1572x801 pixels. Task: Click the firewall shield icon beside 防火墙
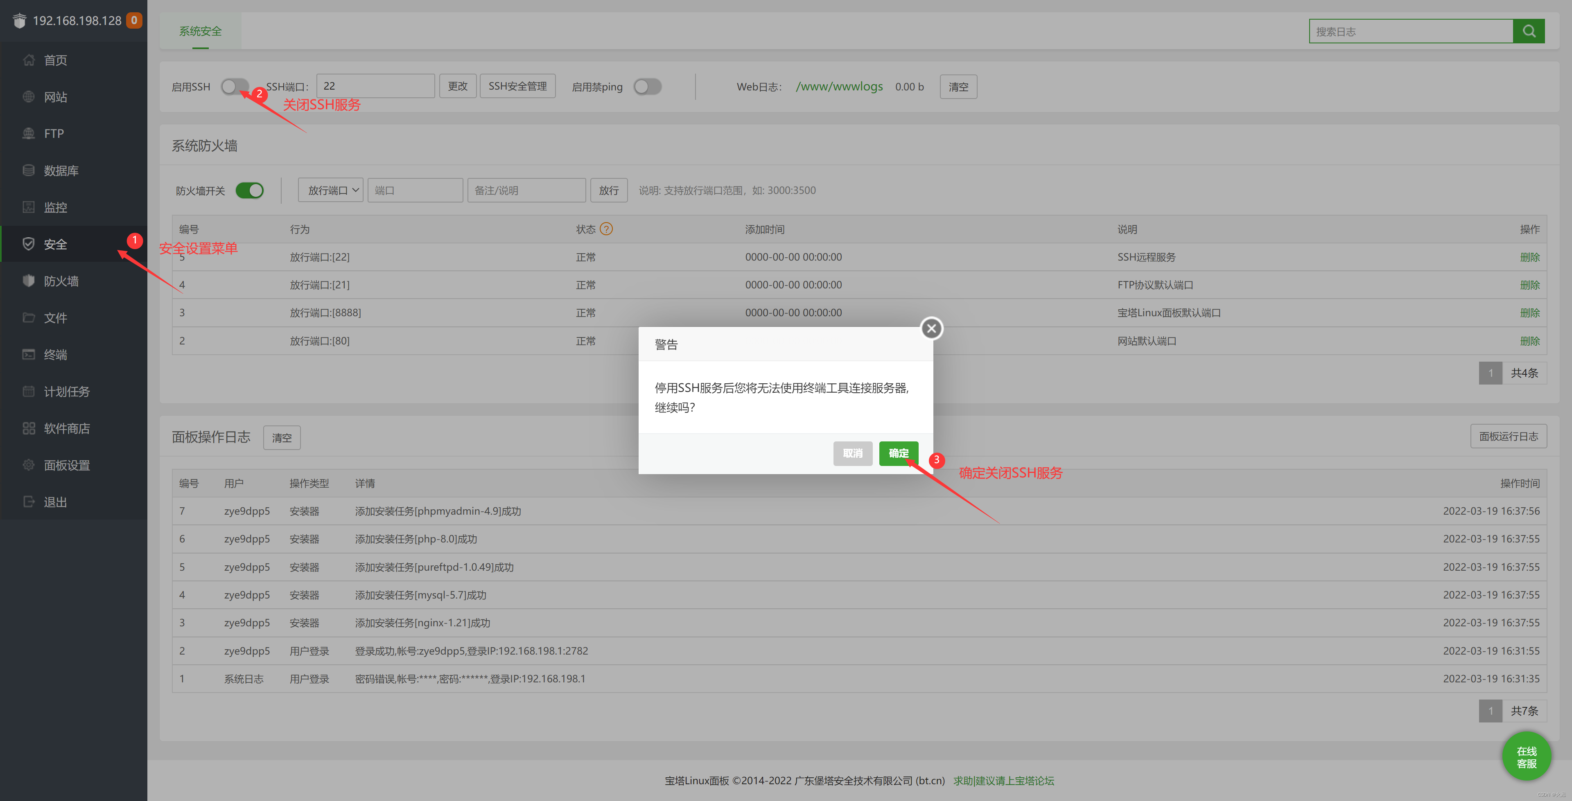click(x=29, y=281)
